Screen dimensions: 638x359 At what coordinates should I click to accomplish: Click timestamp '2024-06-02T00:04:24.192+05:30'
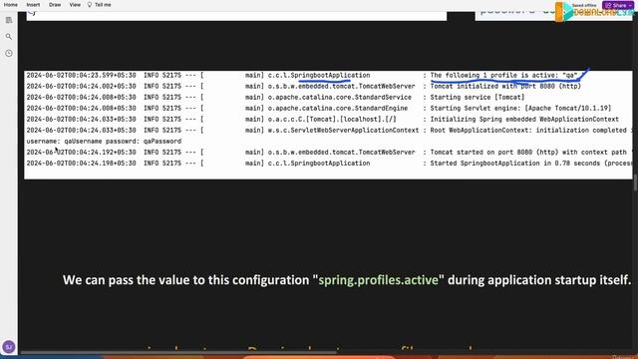[x=81, y=153]
